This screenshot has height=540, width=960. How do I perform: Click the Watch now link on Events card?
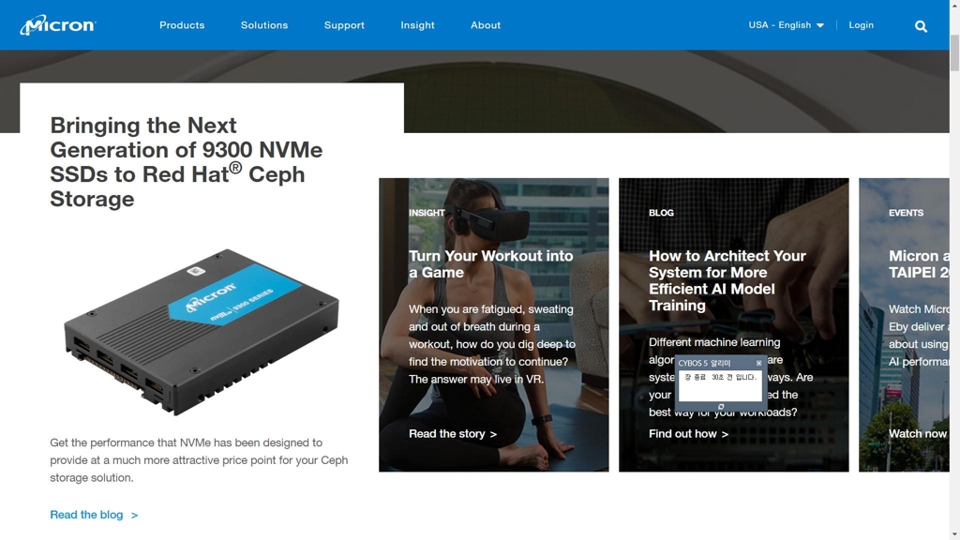point(918,433)
